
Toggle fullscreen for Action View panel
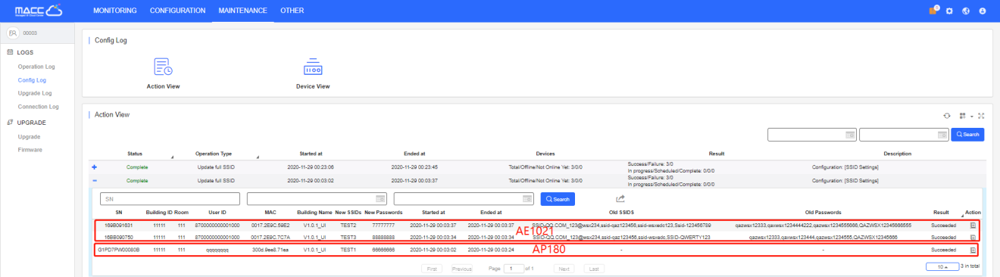click(981, 116)
